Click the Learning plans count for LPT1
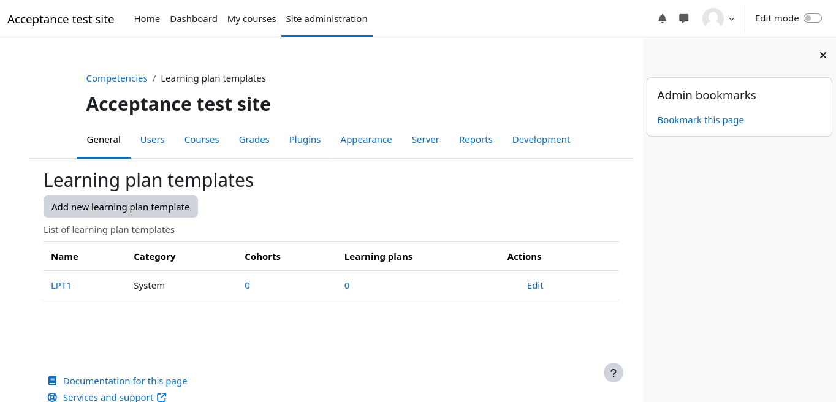The image size is (836, 402). 347,286
